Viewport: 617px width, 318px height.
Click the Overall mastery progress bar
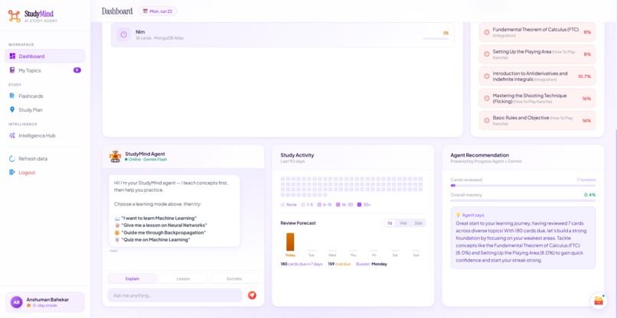click(x=523, y=200)
